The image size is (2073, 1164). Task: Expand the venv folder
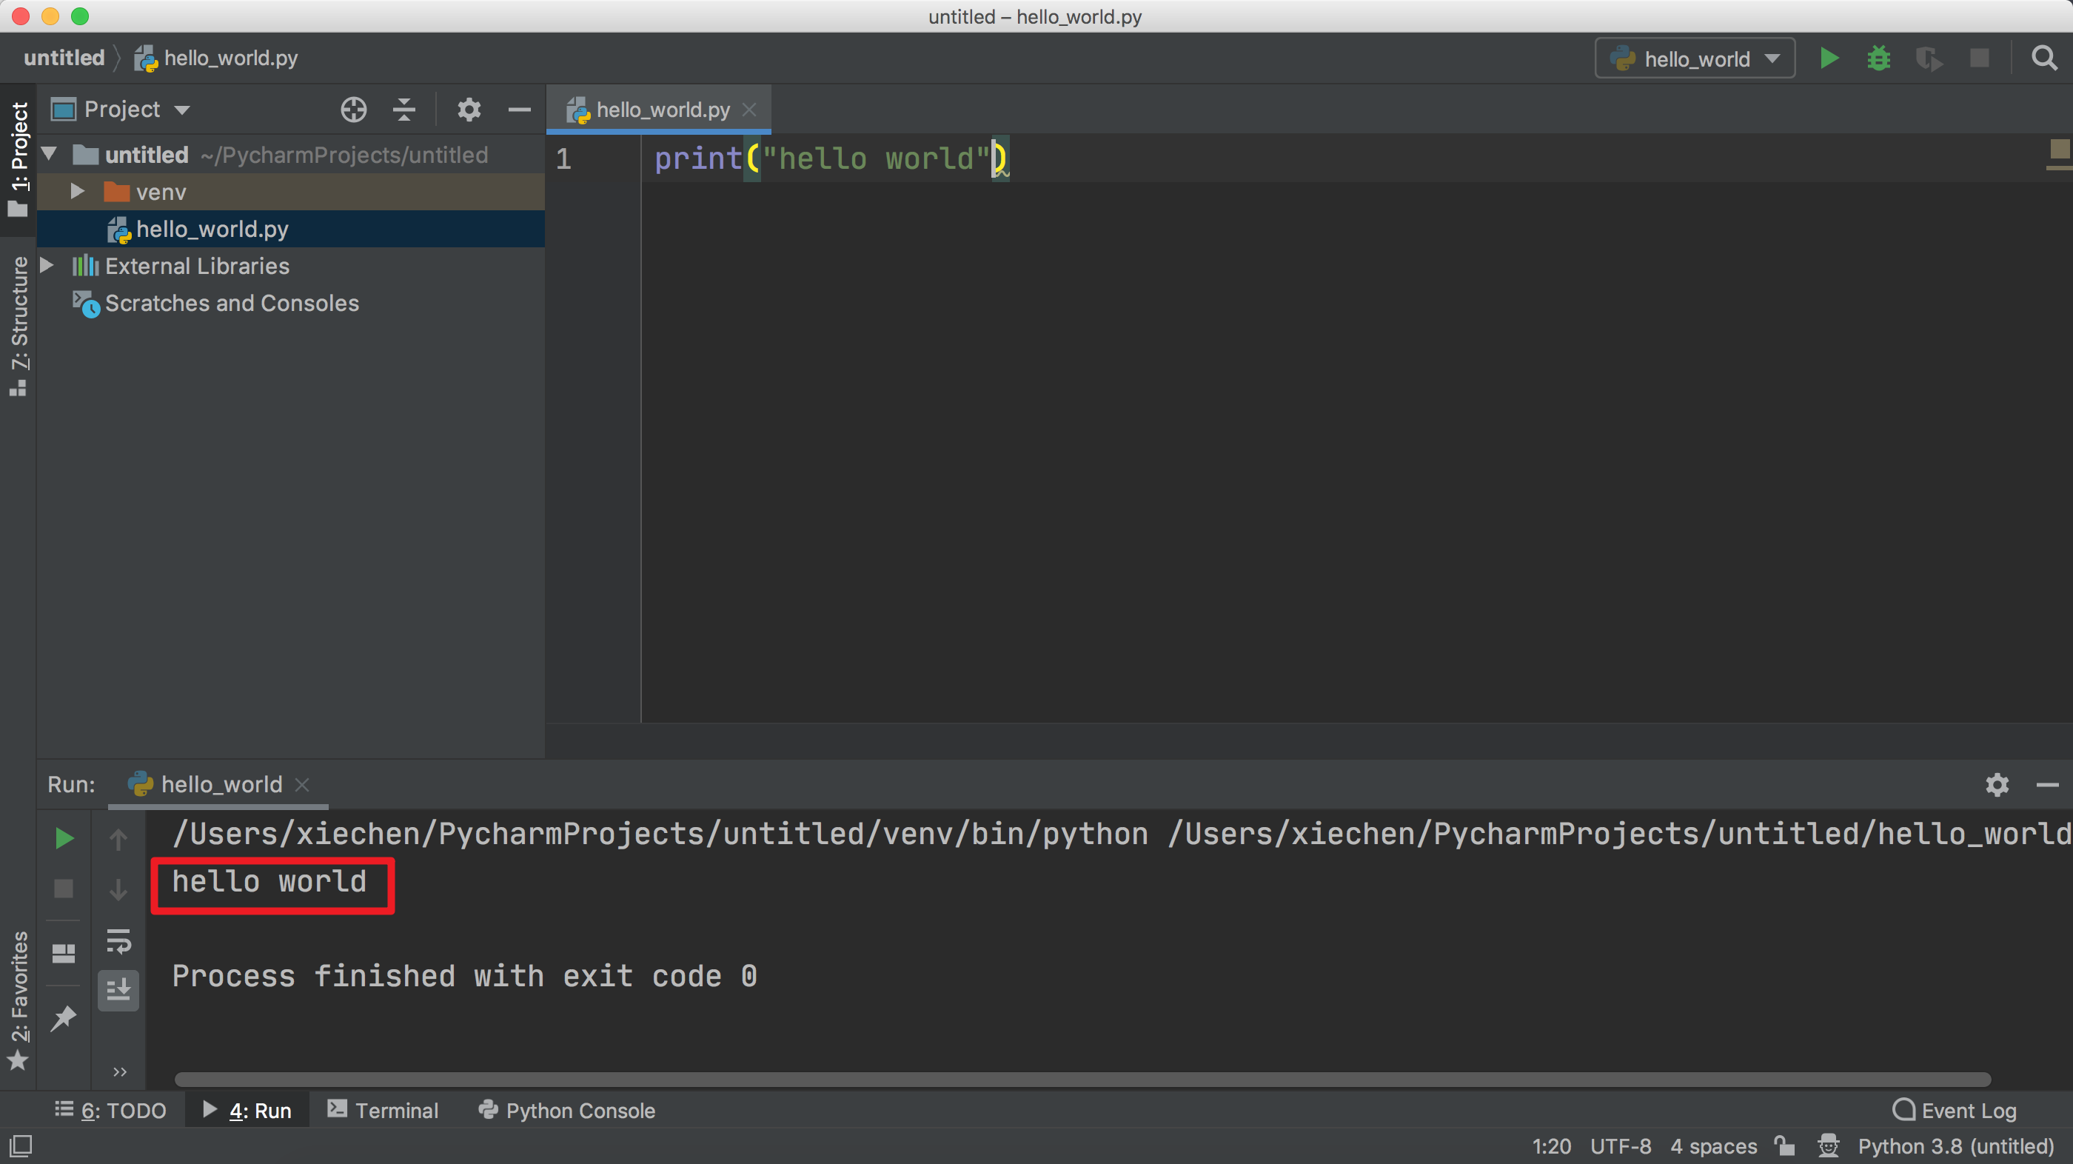click(x=77, y=192)
